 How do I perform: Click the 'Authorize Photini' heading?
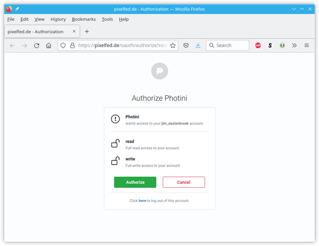point(159,98)
